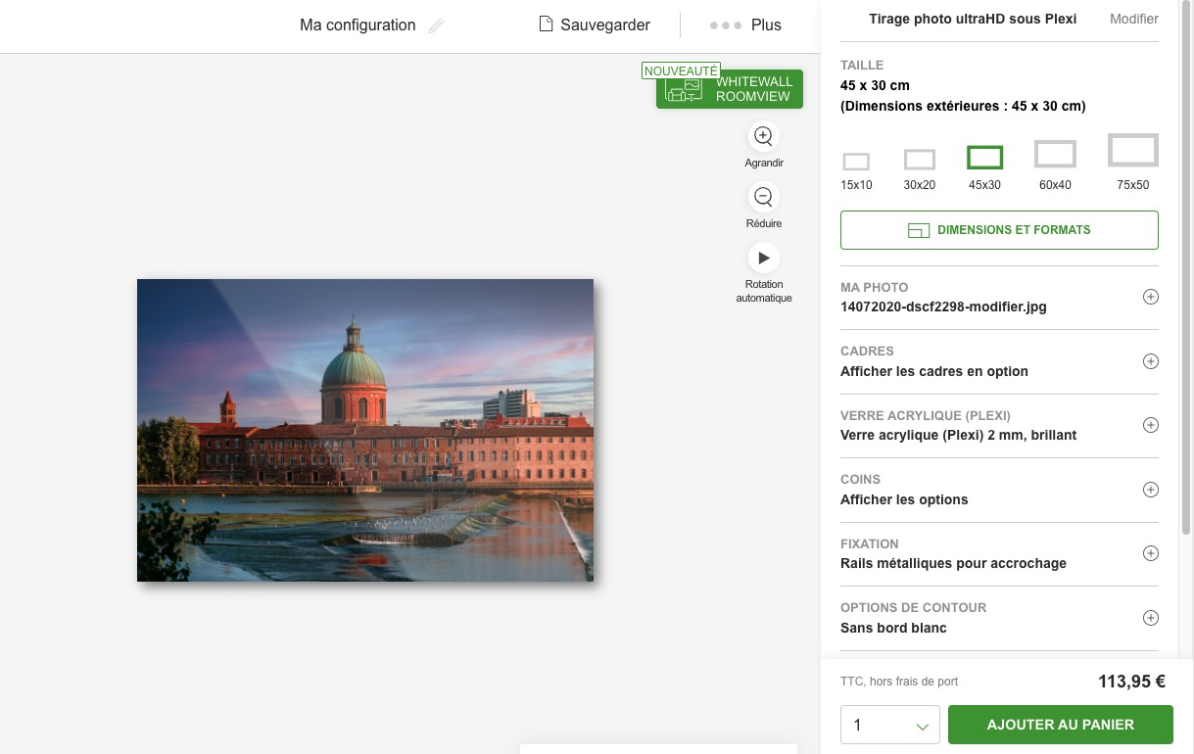Click Rails métalliques pour accrochage text
1194x754 pixels.
(953, 563)
